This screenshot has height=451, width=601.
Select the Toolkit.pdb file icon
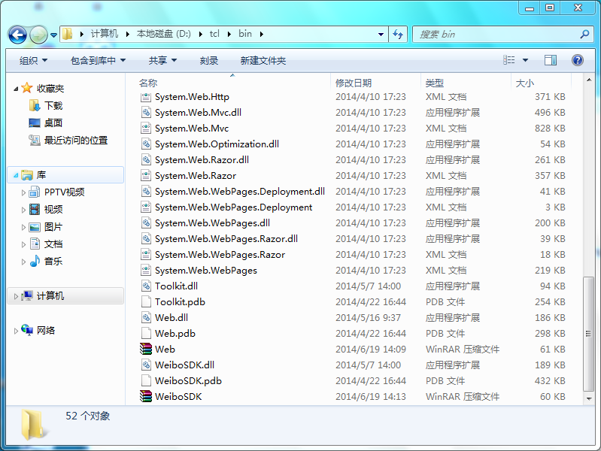point(146,302)
